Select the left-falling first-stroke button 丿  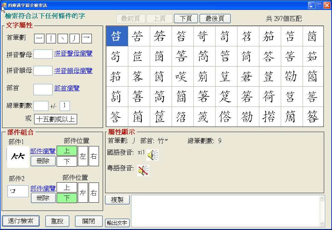point(74,39)
